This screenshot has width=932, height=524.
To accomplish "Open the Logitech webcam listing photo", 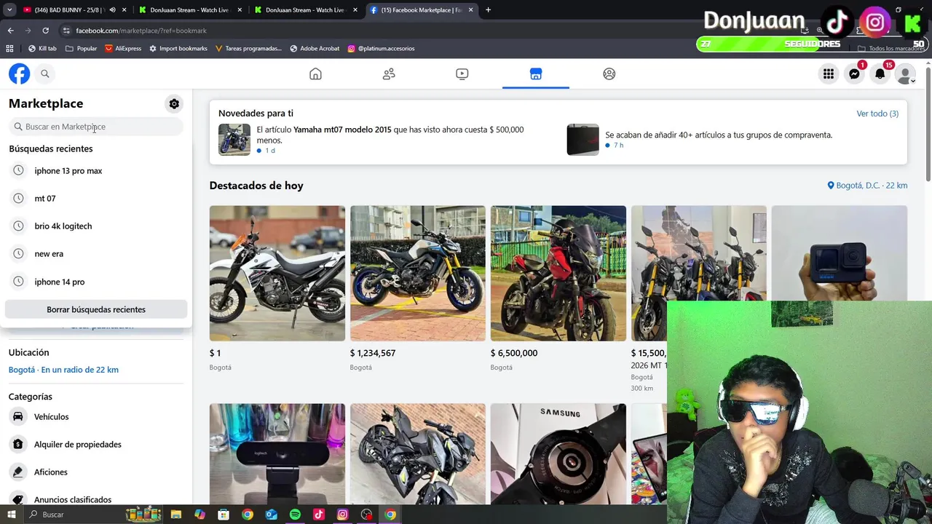I will pyautogui.click(x=277, y=454).
